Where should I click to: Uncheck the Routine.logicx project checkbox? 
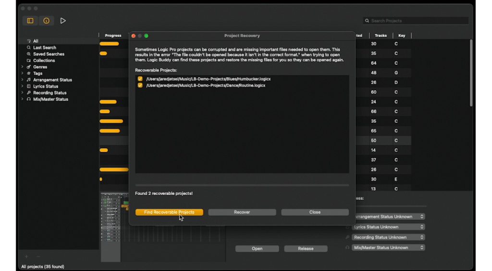click(140, 85)
